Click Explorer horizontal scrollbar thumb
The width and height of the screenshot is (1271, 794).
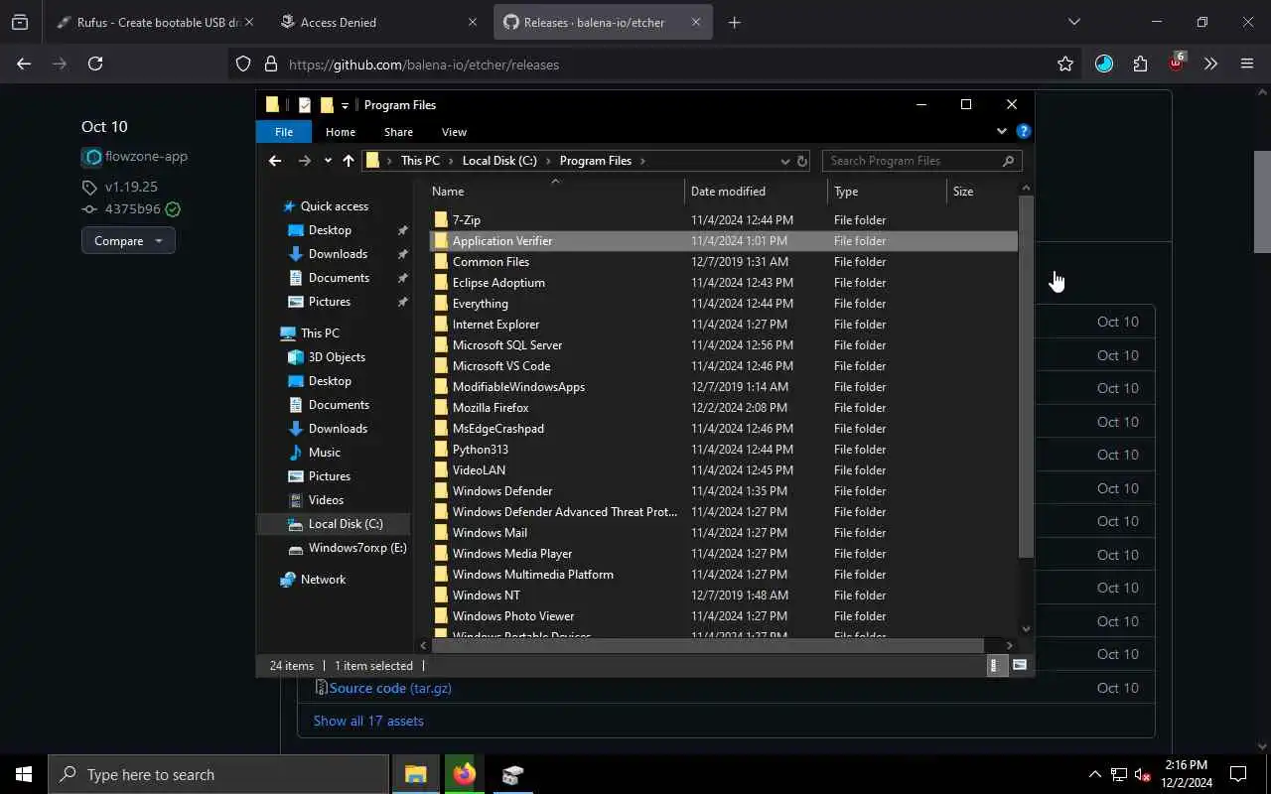pos(707,645)
